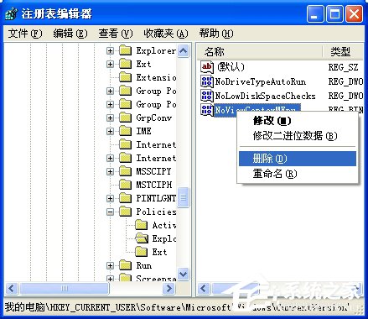Select the open Explo folder icon under Policies
The height and width of the screenshot is (319, 368).
coord(142,238)
